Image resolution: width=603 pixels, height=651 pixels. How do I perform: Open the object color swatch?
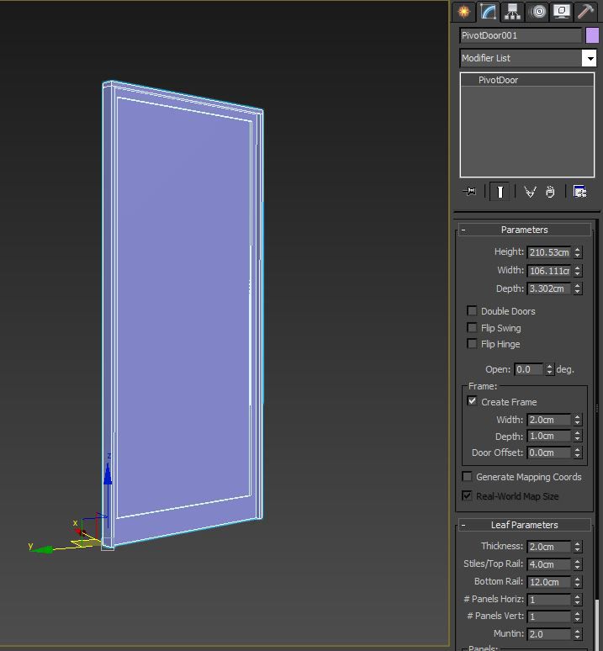coord(592,35)
